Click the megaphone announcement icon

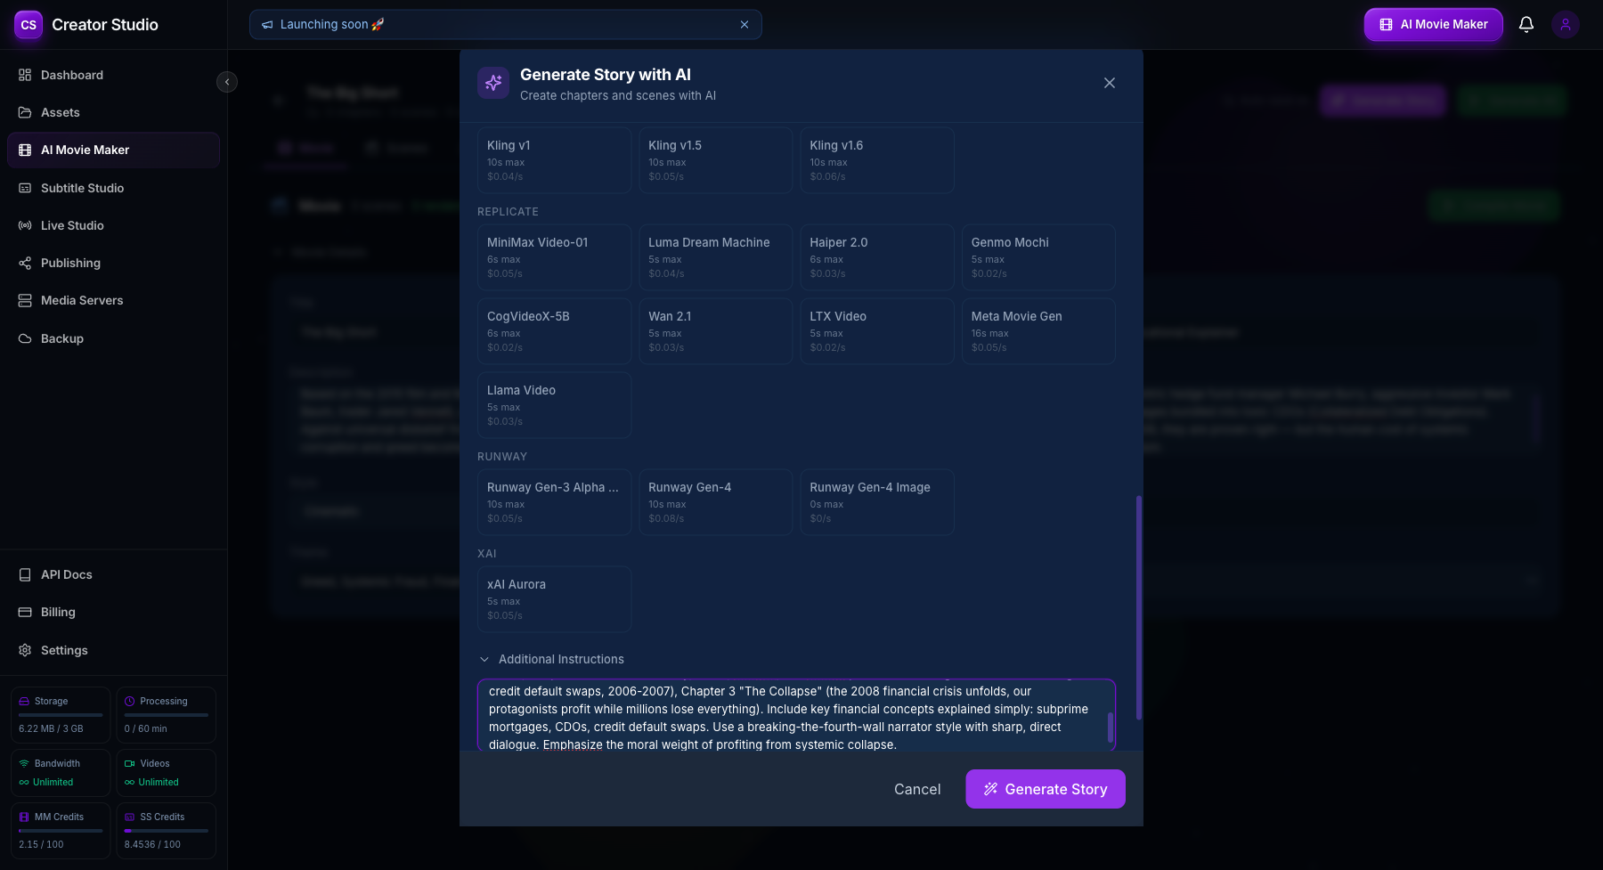pos(267,25)
